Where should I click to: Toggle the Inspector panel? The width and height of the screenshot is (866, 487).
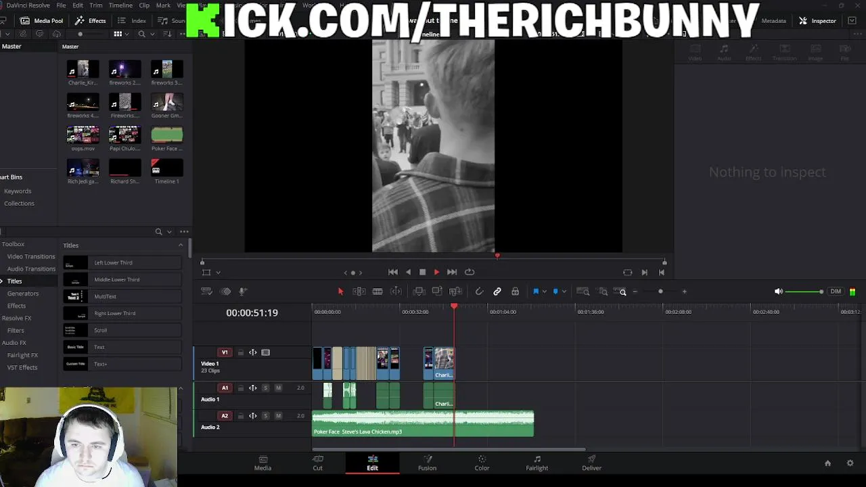[817, 20]
